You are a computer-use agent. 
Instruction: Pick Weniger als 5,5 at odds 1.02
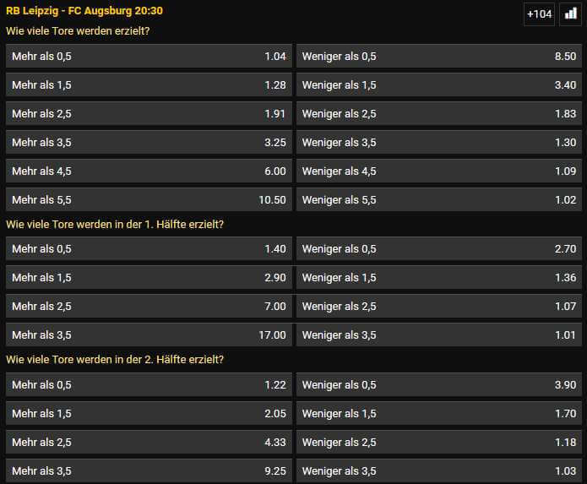(438, 200)
